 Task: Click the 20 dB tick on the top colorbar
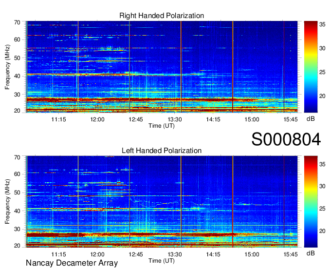[322, 96]
